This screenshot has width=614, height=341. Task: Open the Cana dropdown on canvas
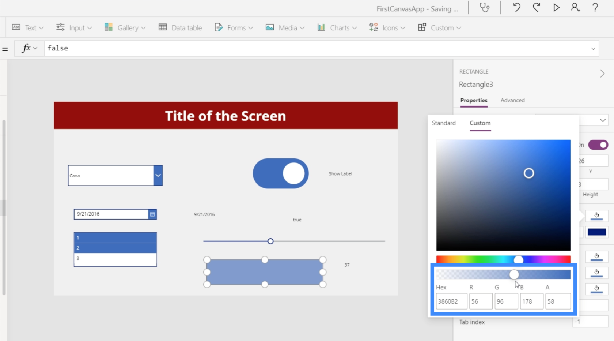coord(158,175)
